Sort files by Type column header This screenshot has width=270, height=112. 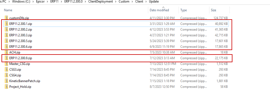pos(184,10)
